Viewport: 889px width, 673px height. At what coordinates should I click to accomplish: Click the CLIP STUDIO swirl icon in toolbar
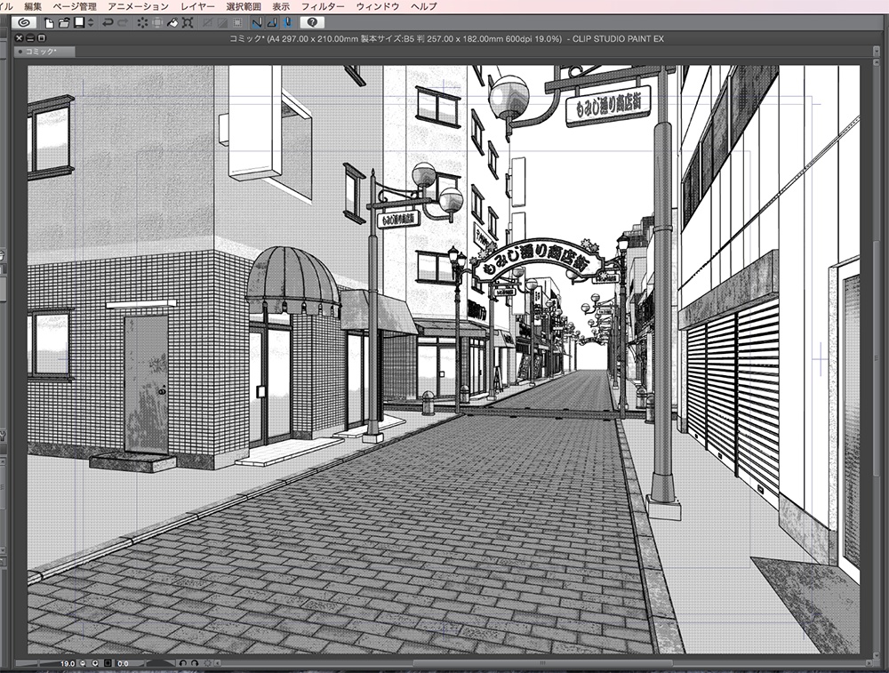(x=22, y=25)
